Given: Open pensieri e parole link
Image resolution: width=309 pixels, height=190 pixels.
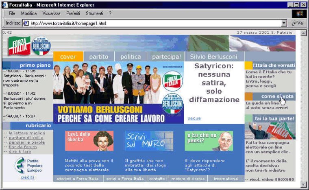Looking at the screenshot, I should click(26, 142).
